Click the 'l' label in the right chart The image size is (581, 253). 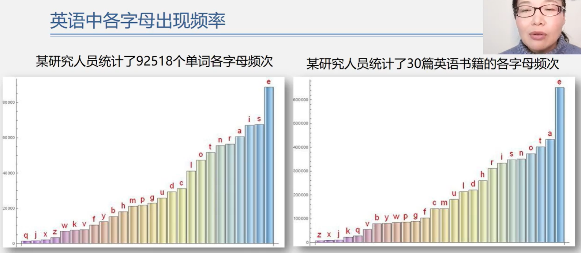coord(463,185)
